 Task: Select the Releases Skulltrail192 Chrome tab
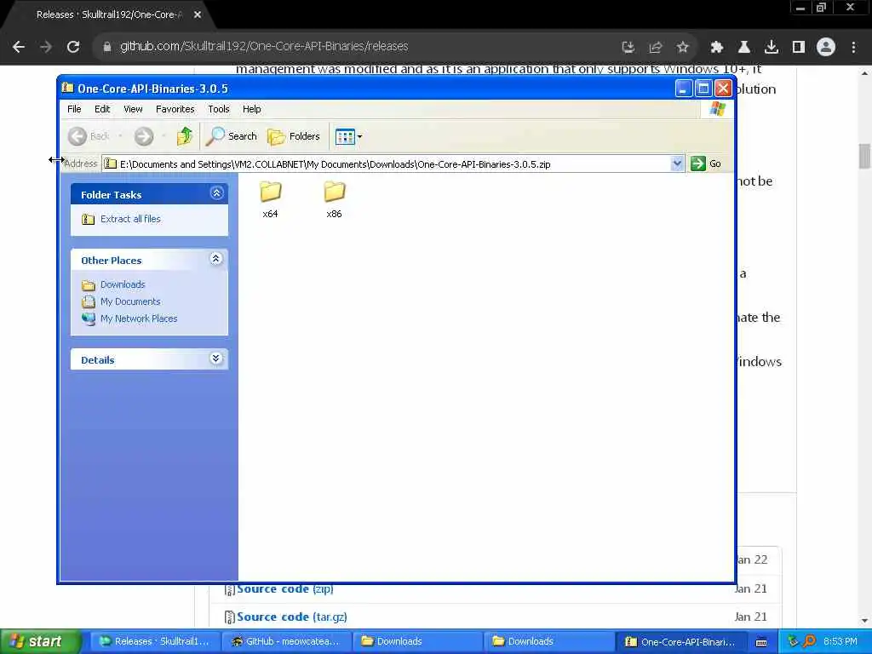108,14
